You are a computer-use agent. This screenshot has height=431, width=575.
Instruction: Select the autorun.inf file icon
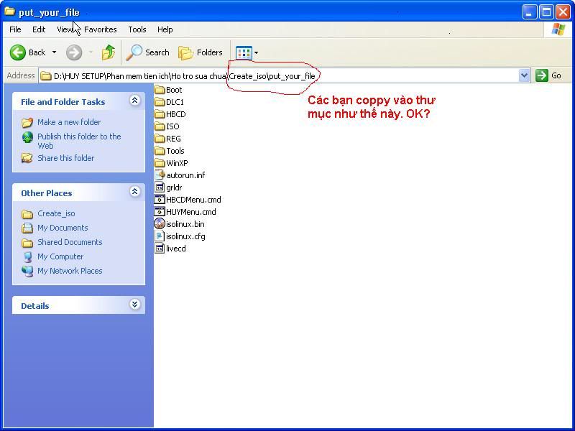160,175
